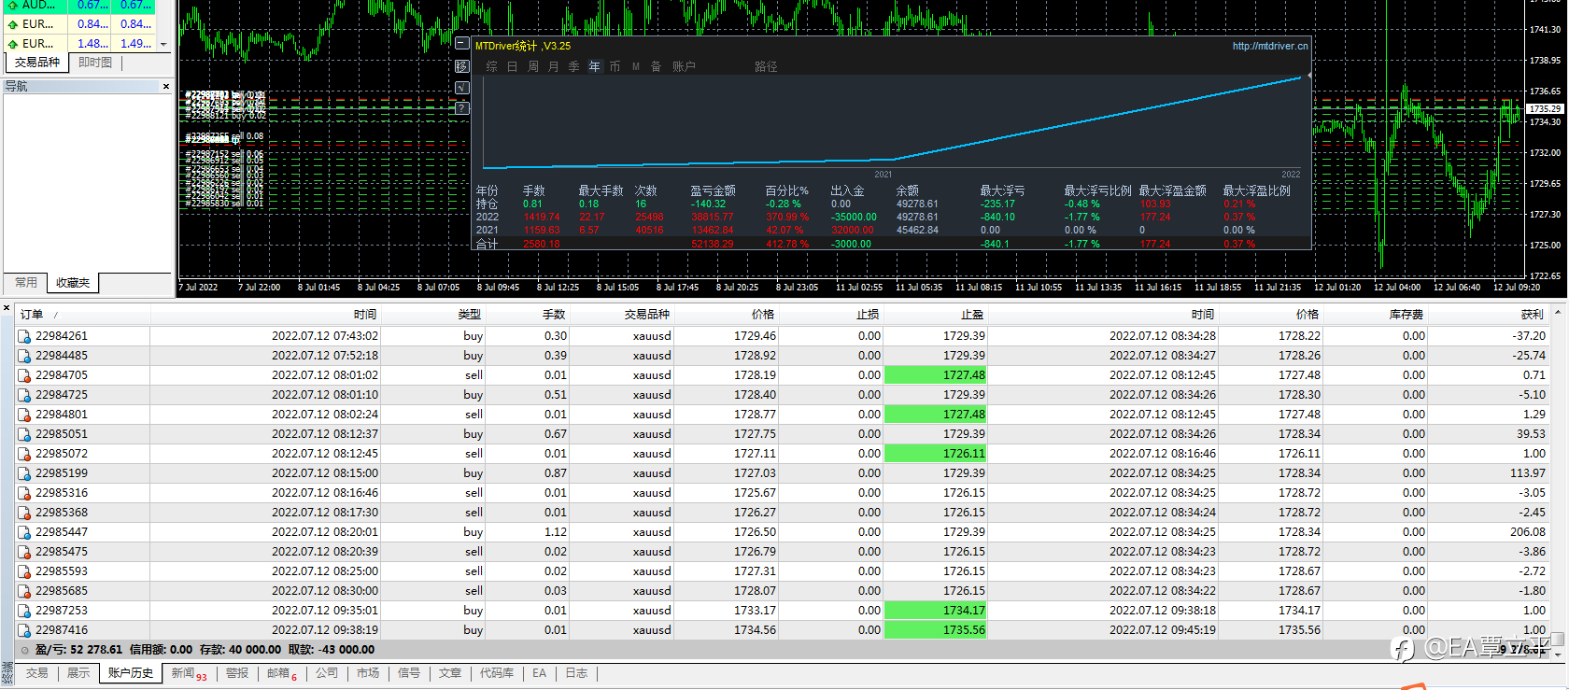Close the terminal panel with its X

tap(7, 307)
